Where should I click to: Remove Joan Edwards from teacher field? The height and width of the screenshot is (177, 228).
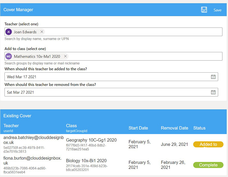coord(42,32)
